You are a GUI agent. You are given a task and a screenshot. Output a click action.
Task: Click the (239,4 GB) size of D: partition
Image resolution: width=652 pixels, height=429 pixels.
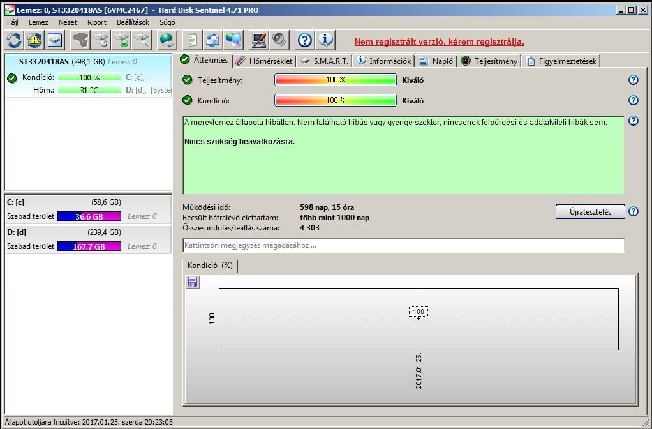[105, 232]
